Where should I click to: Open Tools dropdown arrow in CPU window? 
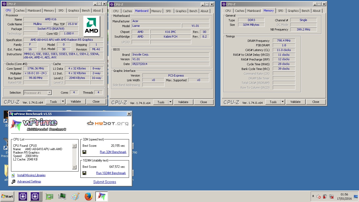click(x=63, y=102)
